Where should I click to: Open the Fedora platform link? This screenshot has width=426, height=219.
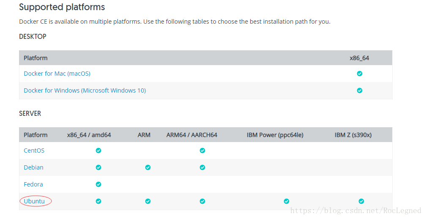pyautogui.click(x=33, y=184)
